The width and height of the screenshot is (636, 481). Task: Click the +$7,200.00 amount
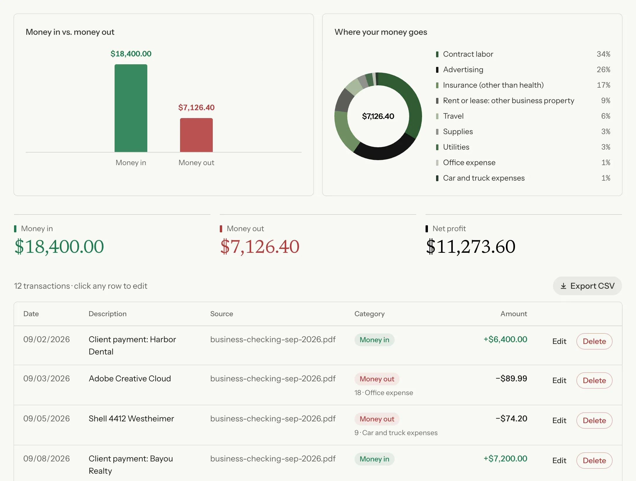(x=505, y=458)
